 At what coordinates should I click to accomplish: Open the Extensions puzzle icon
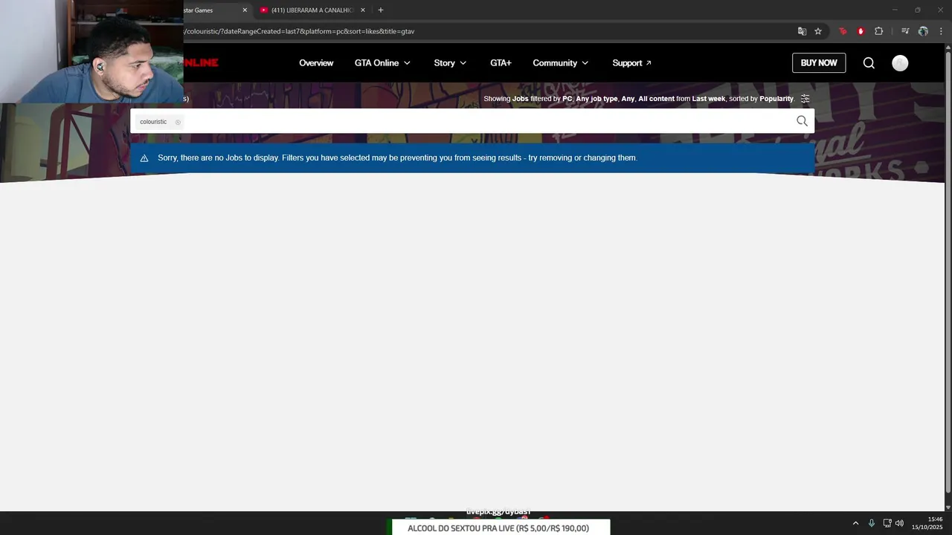click(878, 31)
